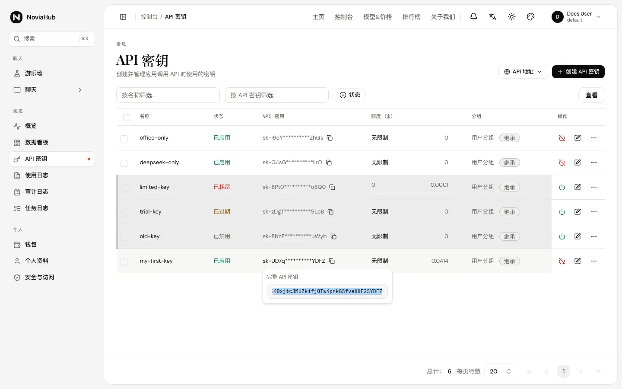Image resolution: width=622 pixels, height=389 pixels.
Task: Open 钱包 in sidebar
Action: 52,245
